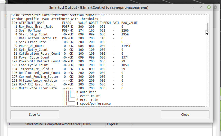
Task: Click the FLAGS column header text
Action: tap(67, 23)
